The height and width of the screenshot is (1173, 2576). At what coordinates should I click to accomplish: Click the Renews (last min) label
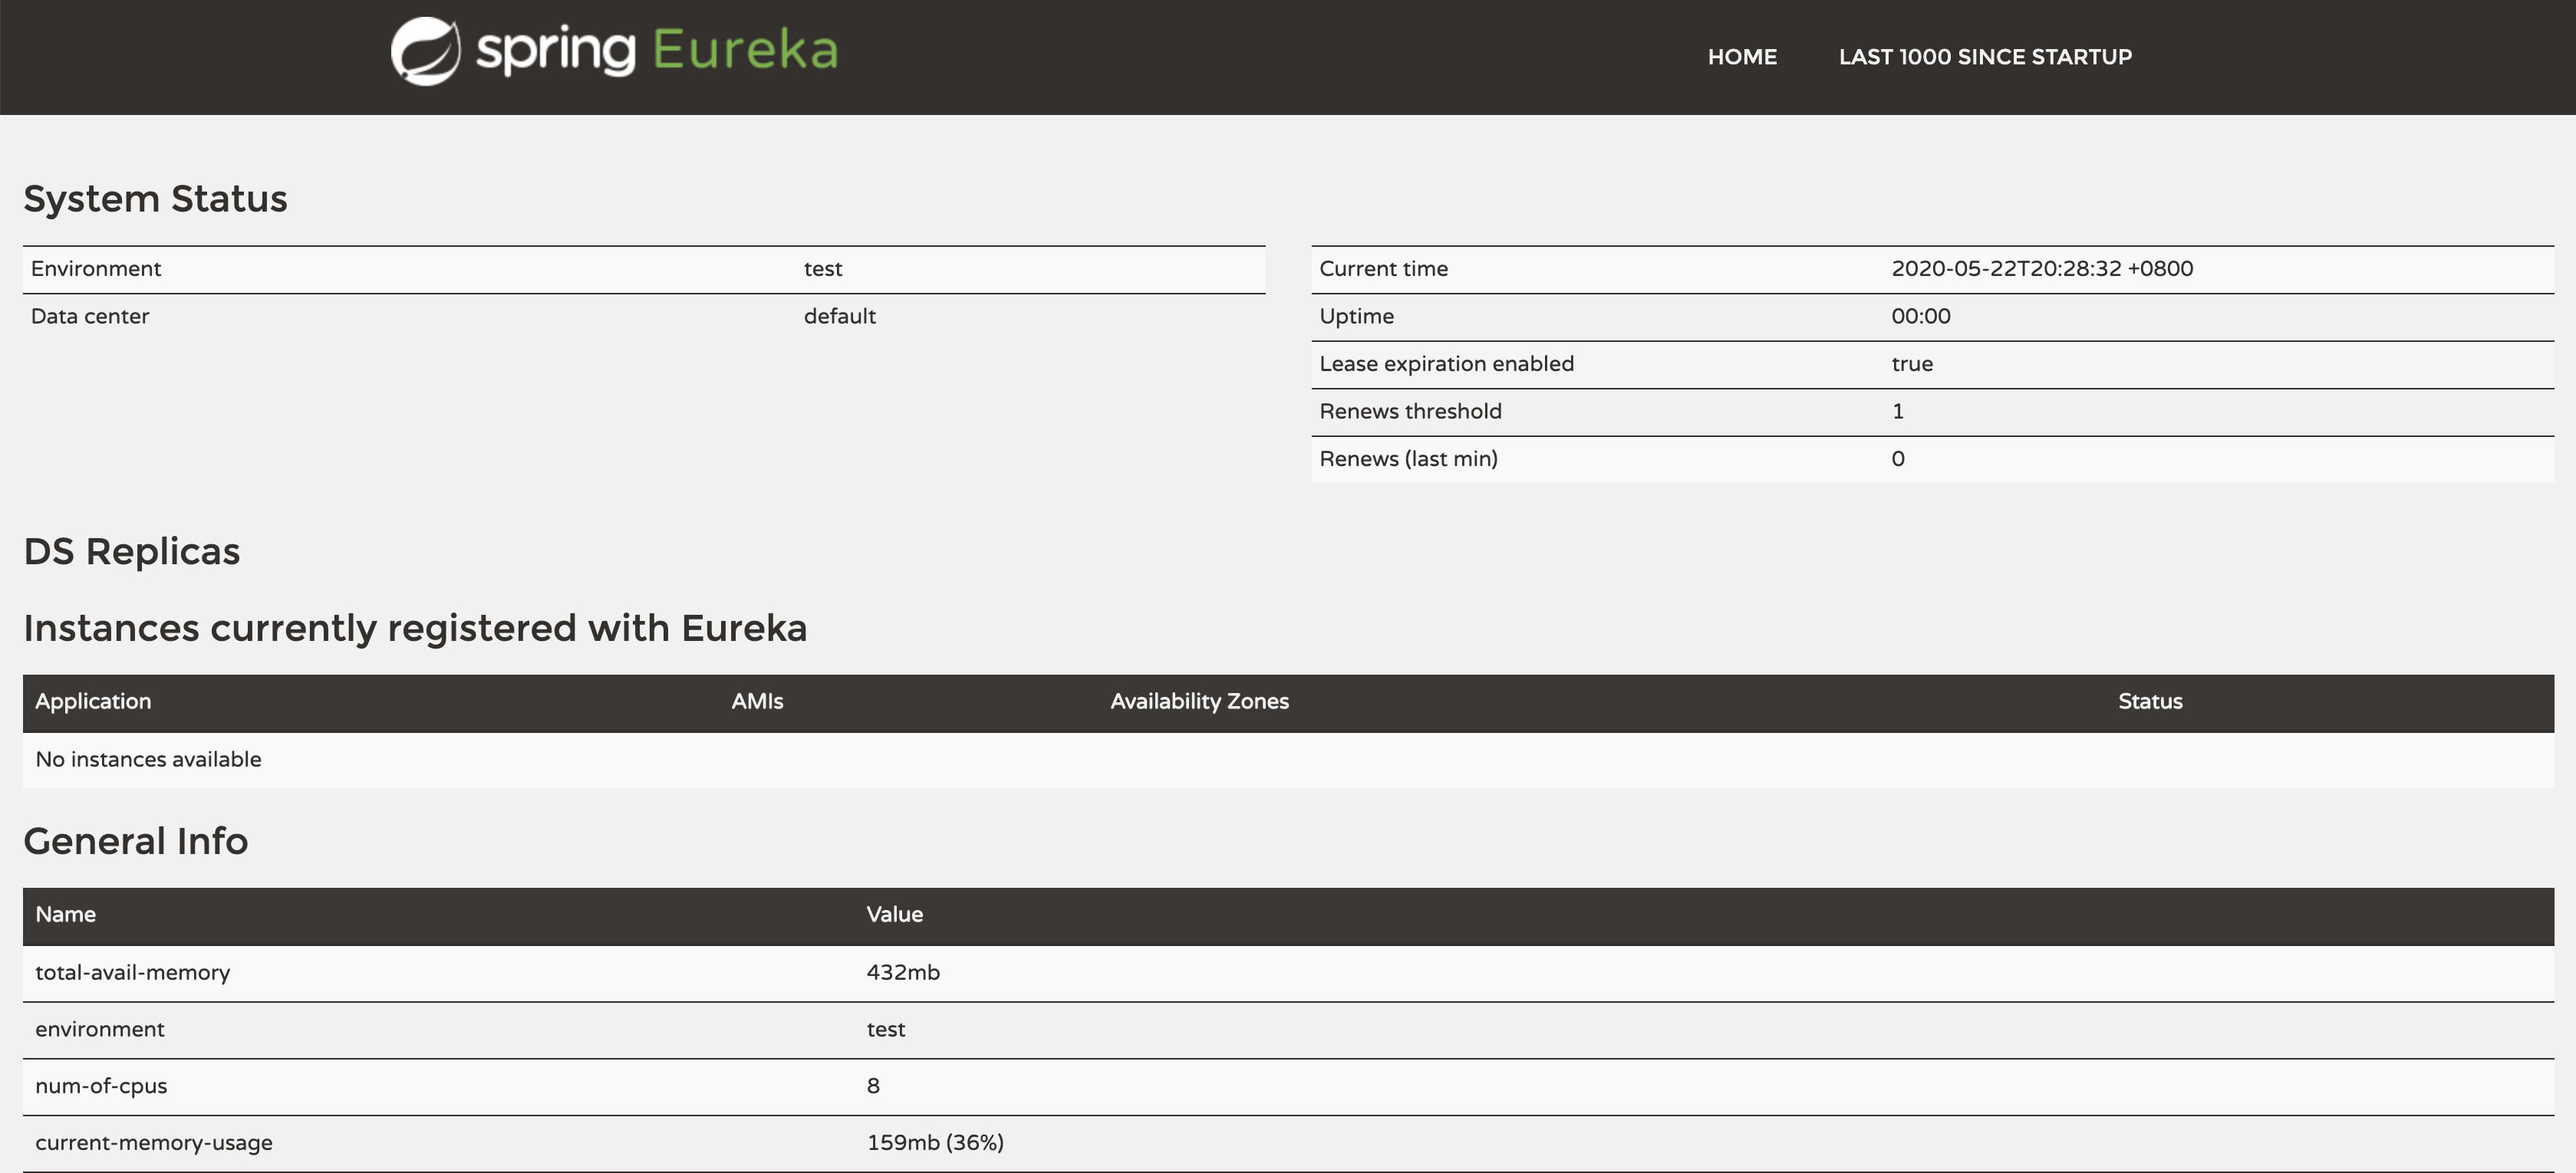tap(1407, 458)
